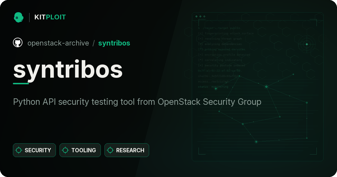Click crosshair icon in SECURITY tag
This screenshot has width=337, height=177.
tap(19, 150)
